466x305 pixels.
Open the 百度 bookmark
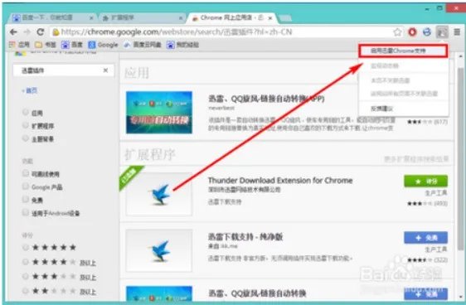[x=71, y=45]
